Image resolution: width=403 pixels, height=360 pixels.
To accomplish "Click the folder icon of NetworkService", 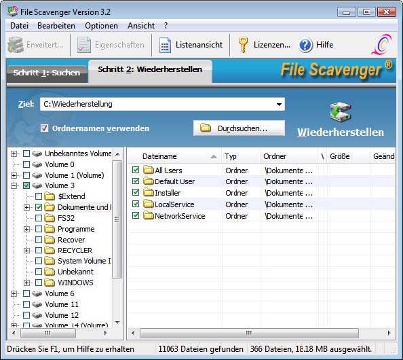I will [149, 215].
